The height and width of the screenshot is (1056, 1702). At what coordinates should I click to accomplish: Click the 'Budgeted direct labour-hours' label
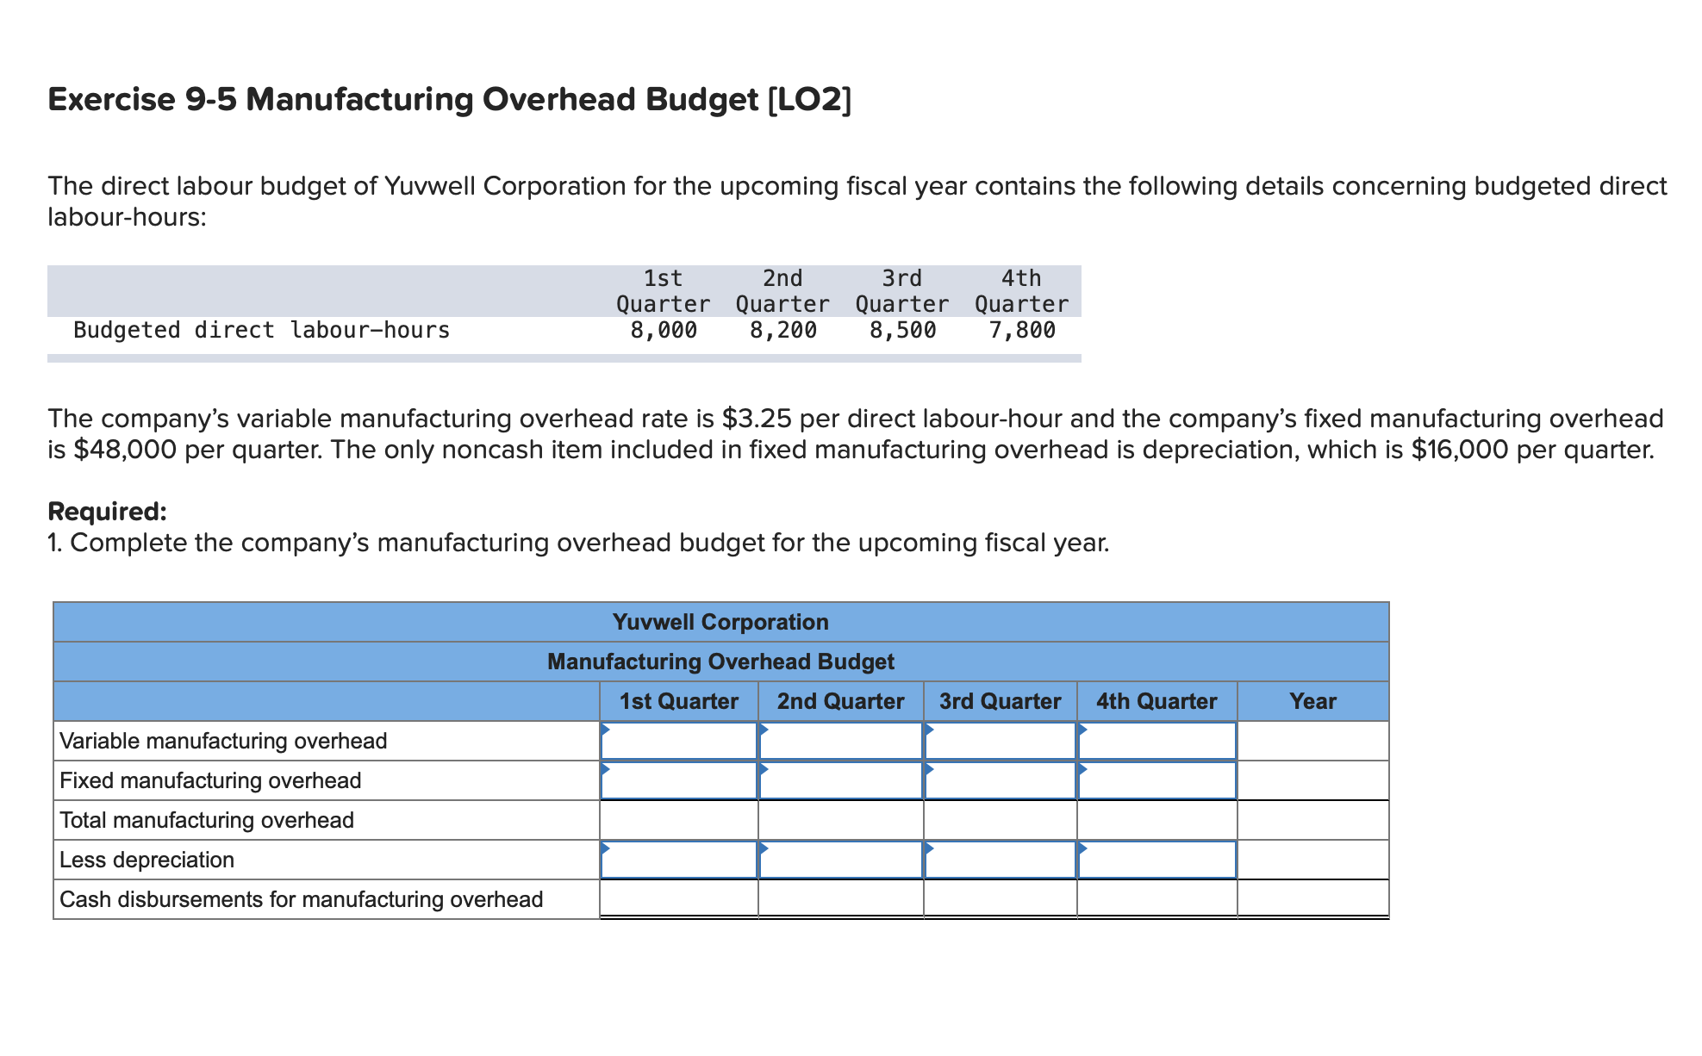(x=262, y=330)
